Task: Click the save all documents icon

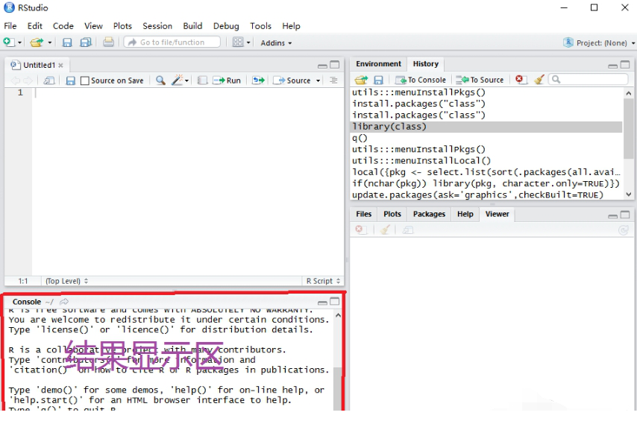Action: pos(86,42)
